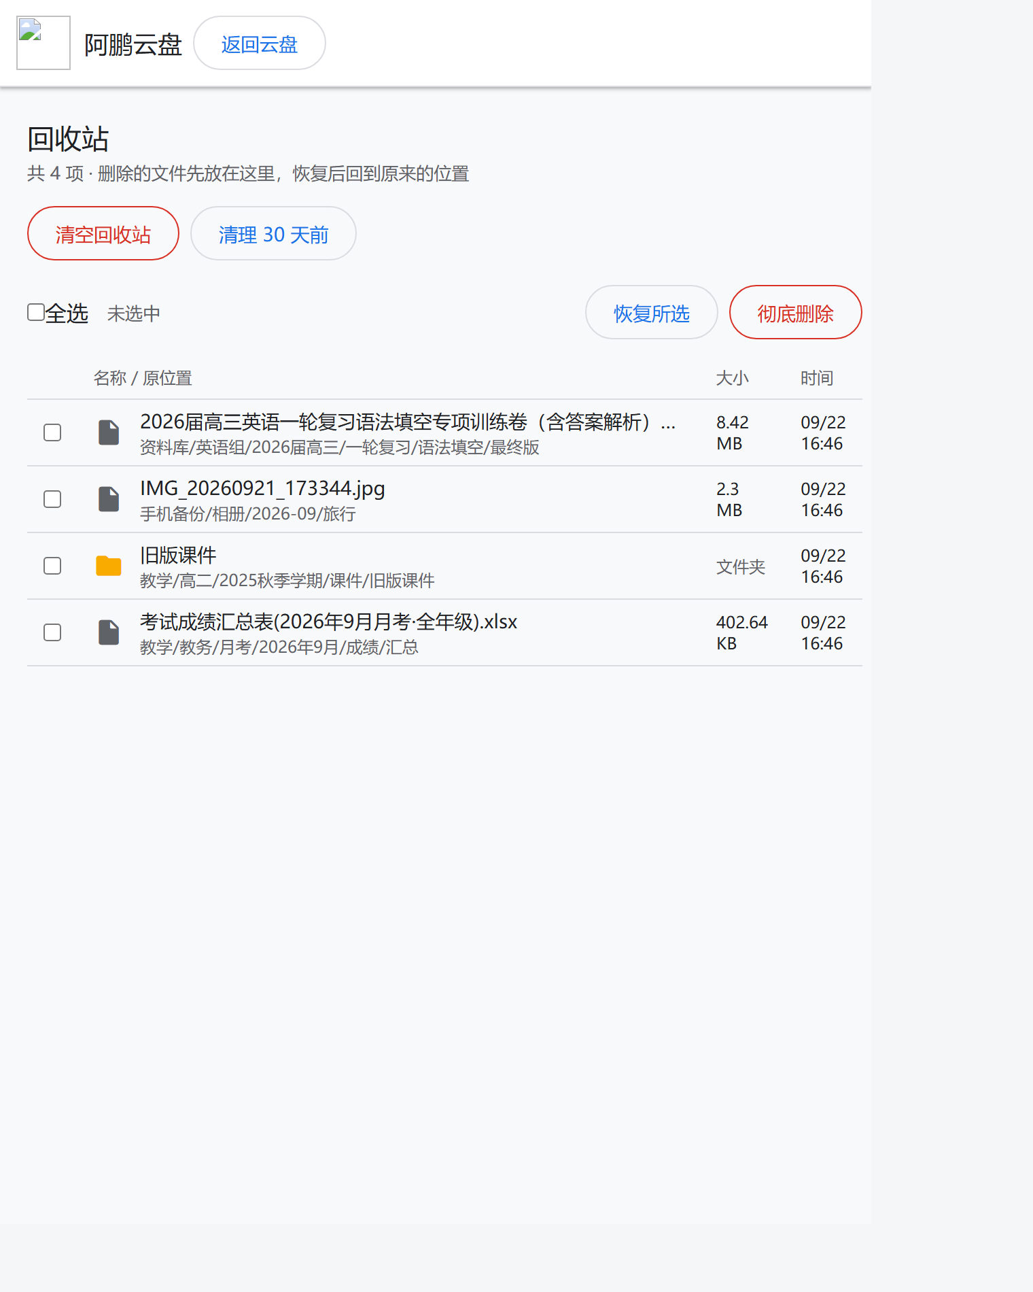
Task: Click file name 考试成绩汇总表(2026年9月月考·全年级).xlsx
Action: pos(328,622)
